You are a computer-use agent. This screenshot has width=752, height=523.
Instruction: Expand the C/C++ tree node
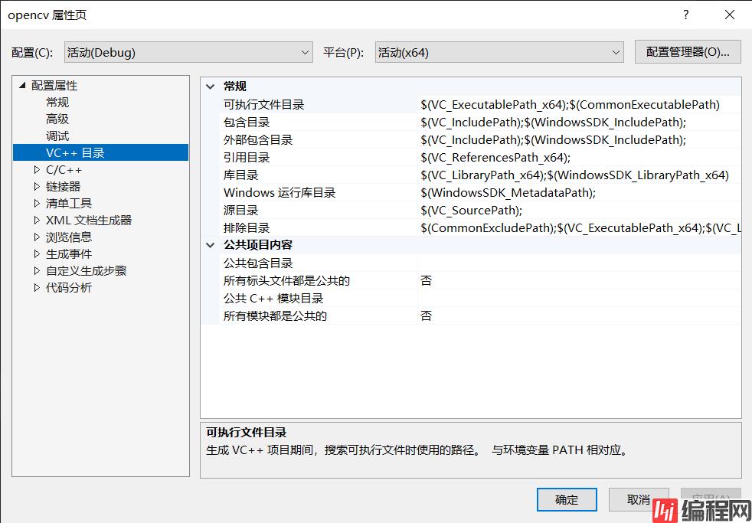click(x=37, y=170)
